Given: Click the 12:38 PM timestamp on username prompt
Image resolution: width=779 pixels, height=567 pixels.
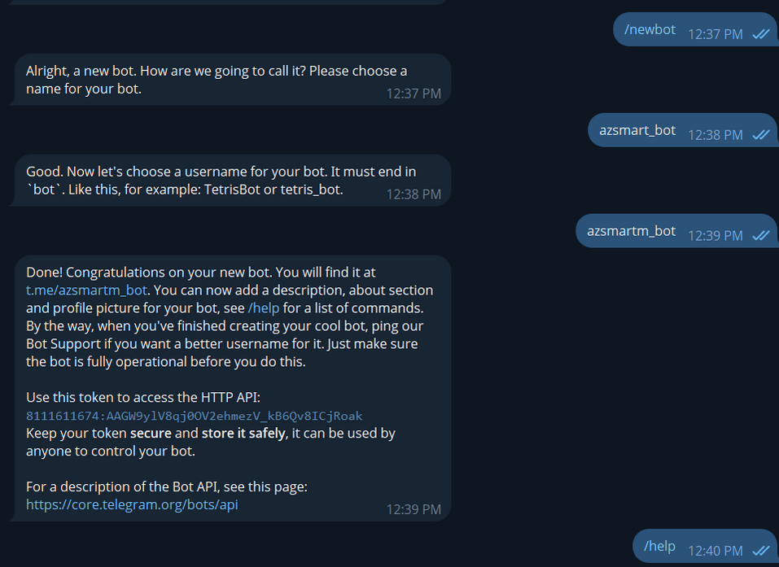Looking at the screenshot, I should [x=414, y=194].
